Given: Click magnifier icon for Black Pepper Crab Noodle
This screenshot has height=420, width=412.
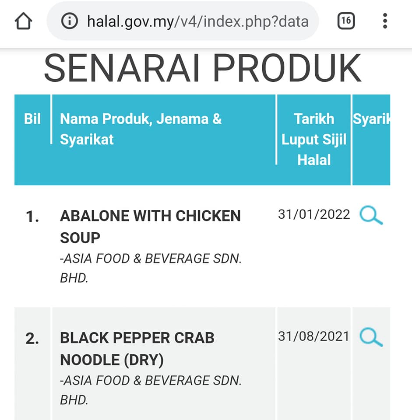Looking at the screenshot, I should click(x=371, y=337).
